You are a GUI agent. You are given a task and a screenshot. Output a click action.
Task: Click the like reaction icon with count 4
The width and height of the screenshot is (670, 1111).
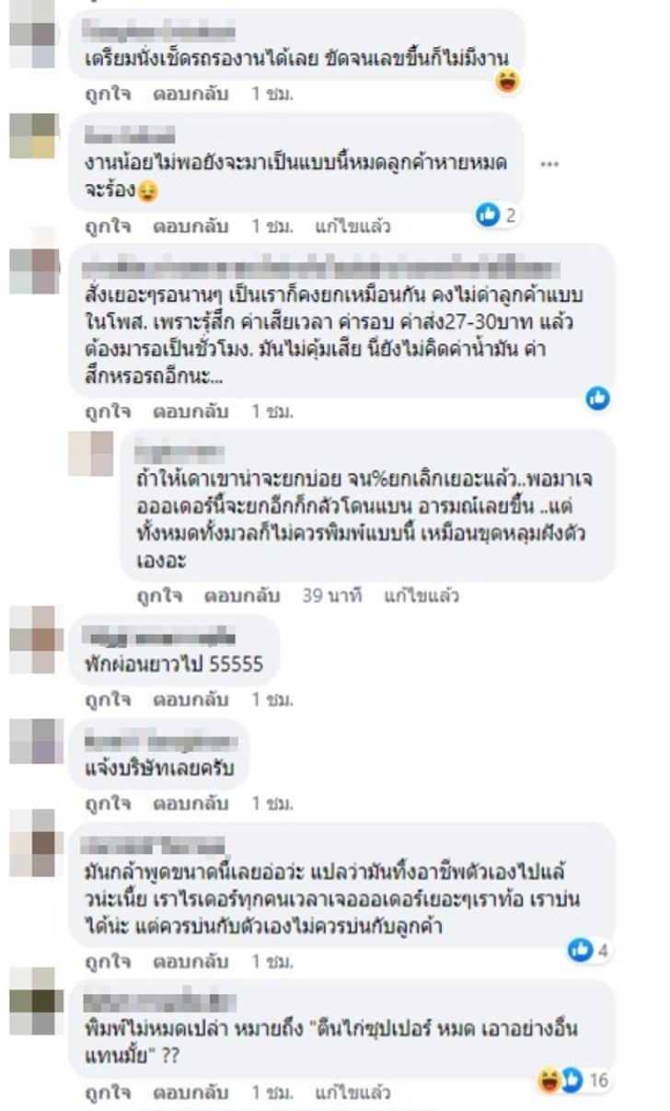pos(589,951)
